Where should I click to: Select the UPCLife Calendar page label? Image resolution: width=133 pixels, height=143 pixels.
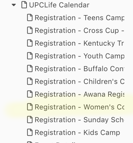pos(59,5)
